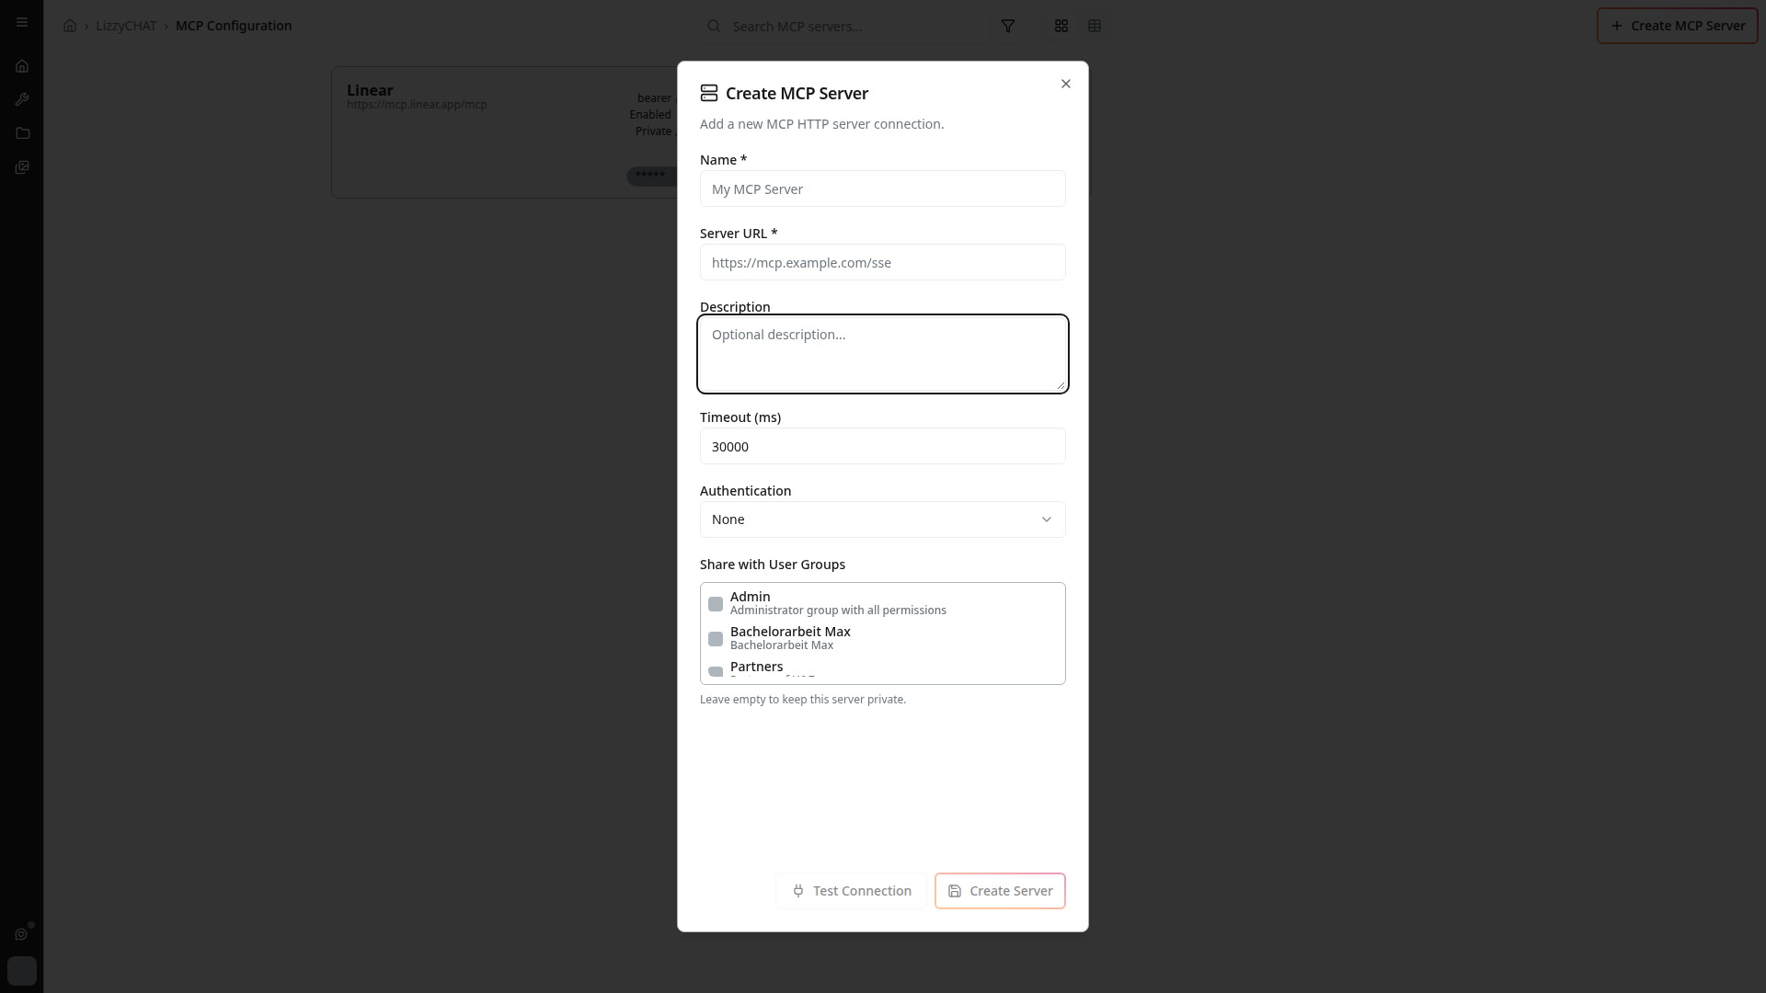Open the Linear server card title
The width and height of the screenshot is (1766, 993).
[370, 90]
